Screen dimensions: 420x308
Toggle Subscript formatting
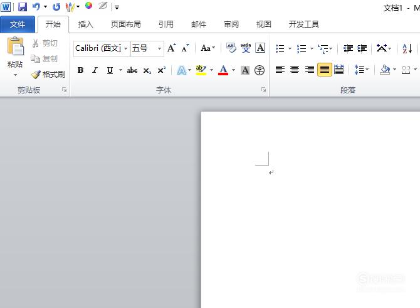(x=147, y=70)
